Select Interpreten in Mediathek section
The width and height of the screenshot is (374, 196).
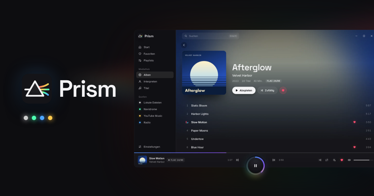pos(155,82)
